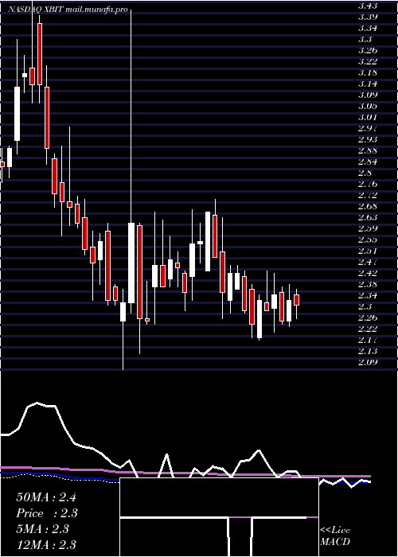
Task: Click the last red candlestick on the chart
Action: [296, 300]
